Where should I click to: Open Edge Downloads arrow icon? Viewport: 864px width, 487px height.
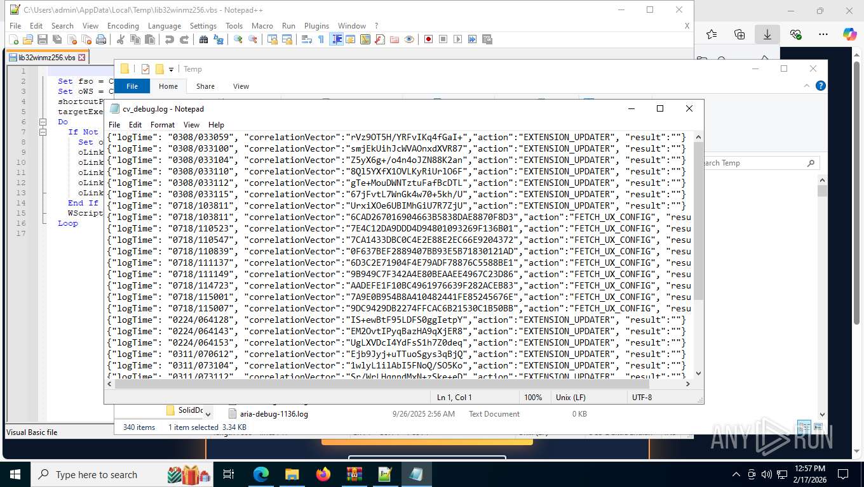click(x=767, y=34)
